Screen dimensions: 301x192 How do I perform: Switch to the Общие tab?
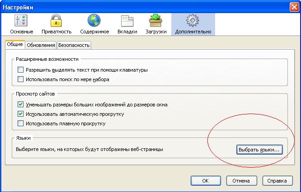15,45
